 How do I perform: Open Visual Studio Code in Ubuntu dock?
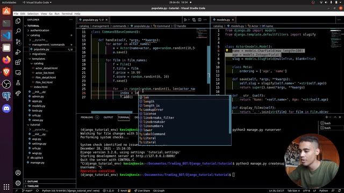click(6, 35)
